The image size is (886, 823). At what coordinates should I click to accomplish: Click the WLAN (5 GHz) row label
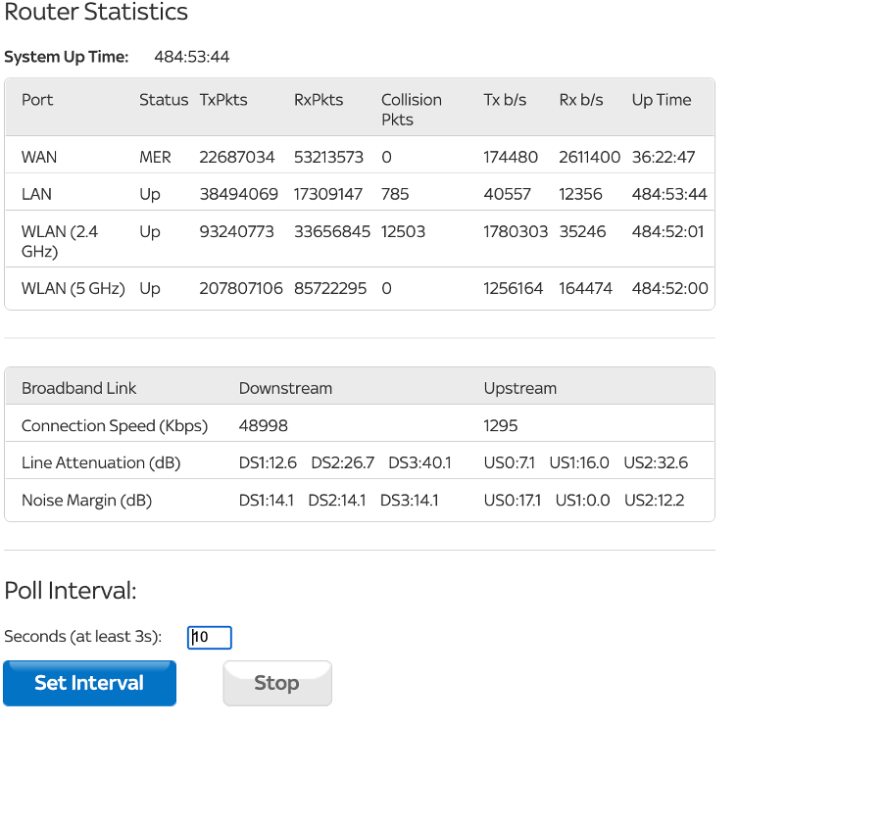pyautogui.click(x=73, y=289)
